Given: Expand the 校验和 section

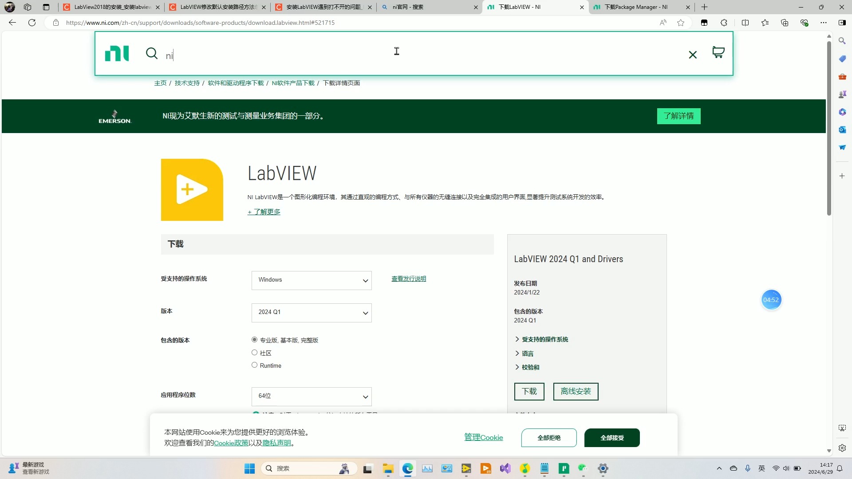Looking at the screenshot, I should [527, 367].
